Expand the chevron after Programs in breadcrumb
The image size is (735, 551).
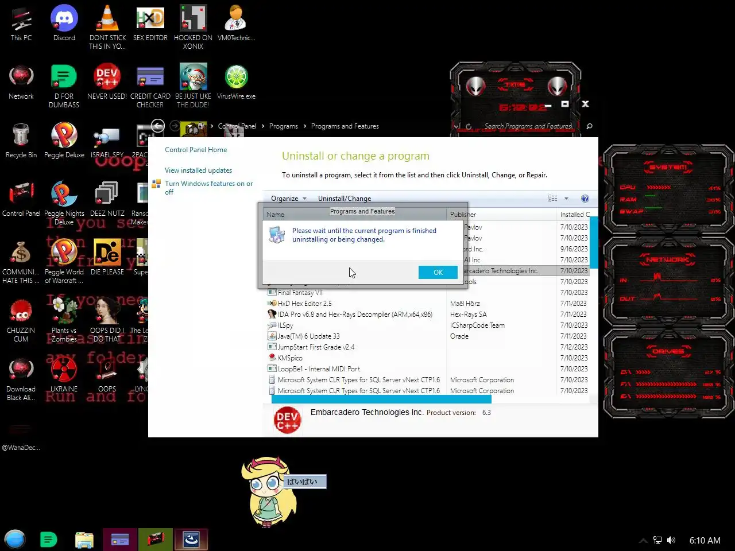(x=305, y=126)
